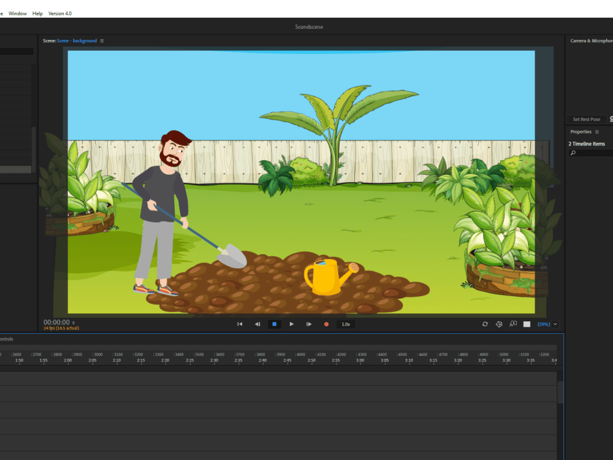Click the yellow watering can in scene
Screen dimensions: 613x460
click(x=331, y=277)
